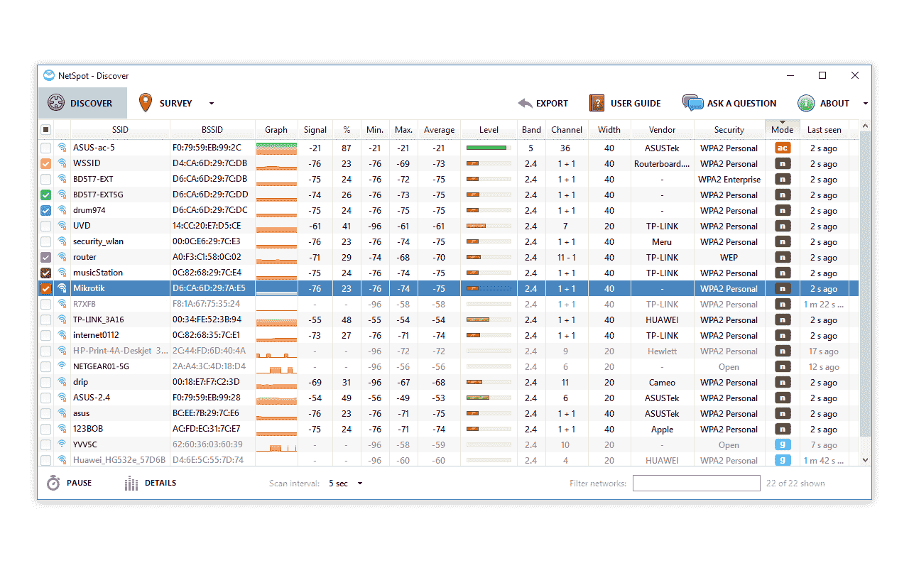Click the NetSpot app icon in title bar
Image resolution: width=909 pixels, height=568 pixels.
[49, 75]
